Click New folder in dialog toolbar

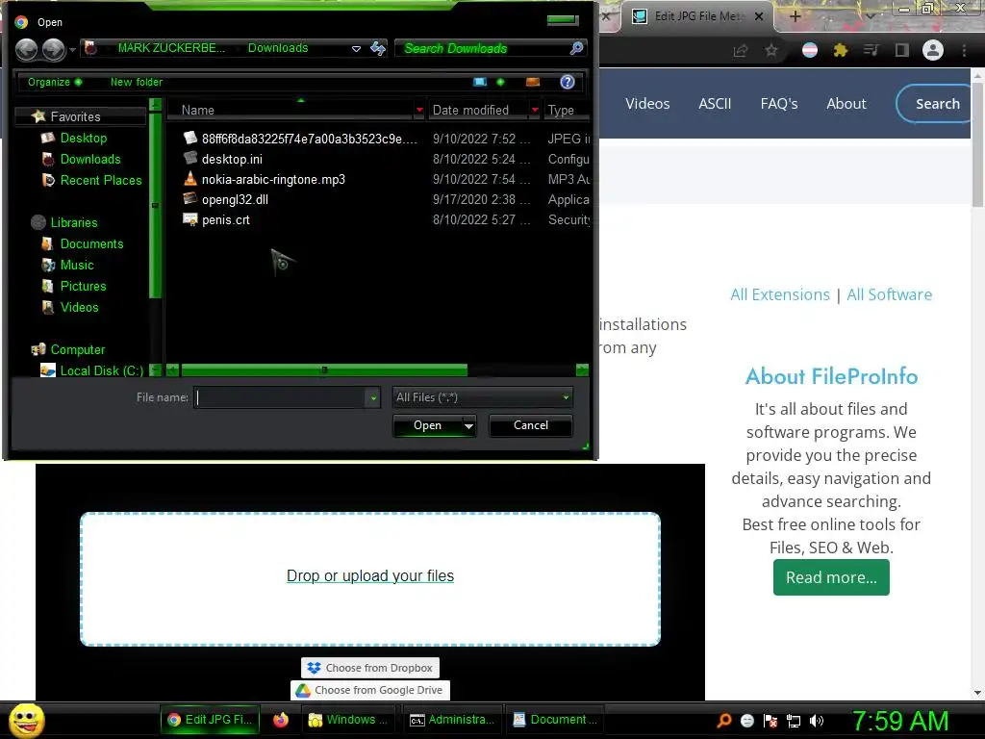pos(137,82)
